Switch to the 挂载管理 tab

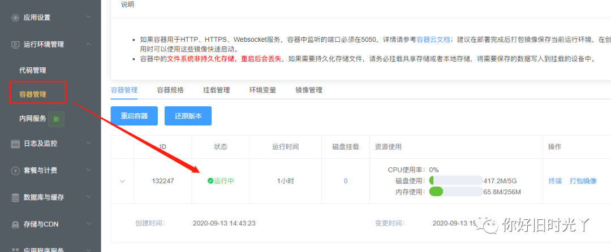[x=216, y=90]
